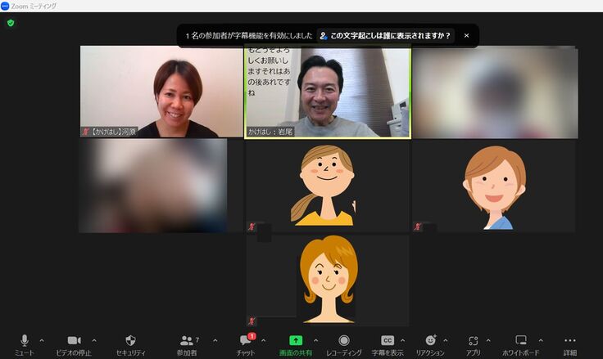The height and width of the screenshot is (359, 603).
Task: Click the green encryption shield icon
Action: (11, 23)
